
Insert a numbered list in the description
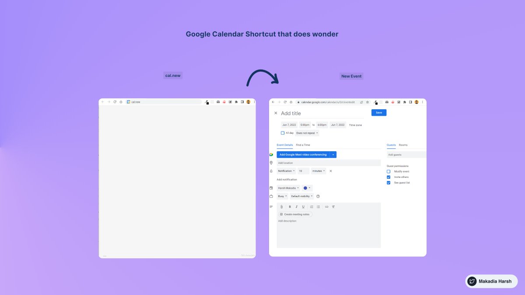coord(311,207)
